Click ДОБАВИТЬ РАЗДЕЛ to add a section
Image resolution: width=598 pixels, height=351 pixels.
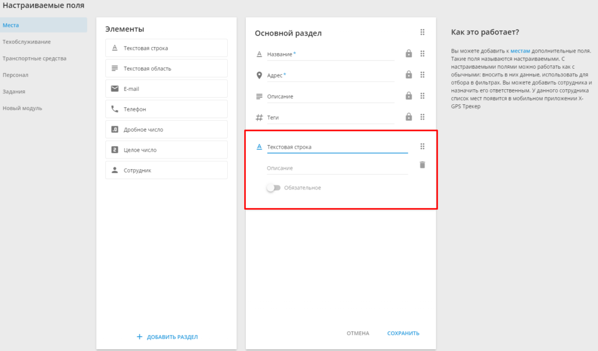(x=167, y=337)
